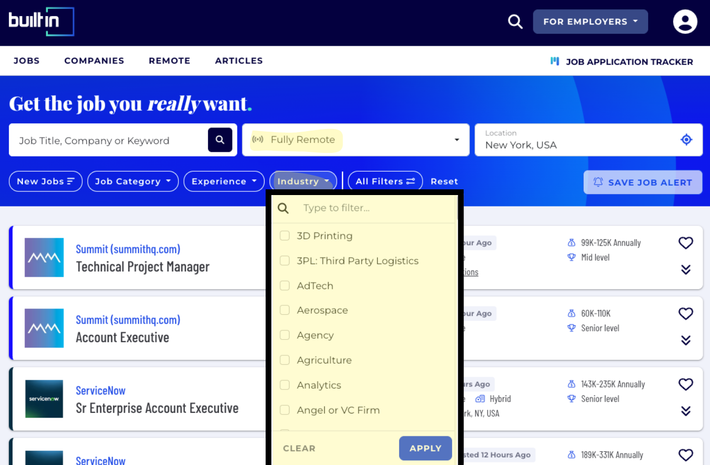
Task: Expand Sr Enterprise Account Executive details chevron
Action: [x=686, y=411]
